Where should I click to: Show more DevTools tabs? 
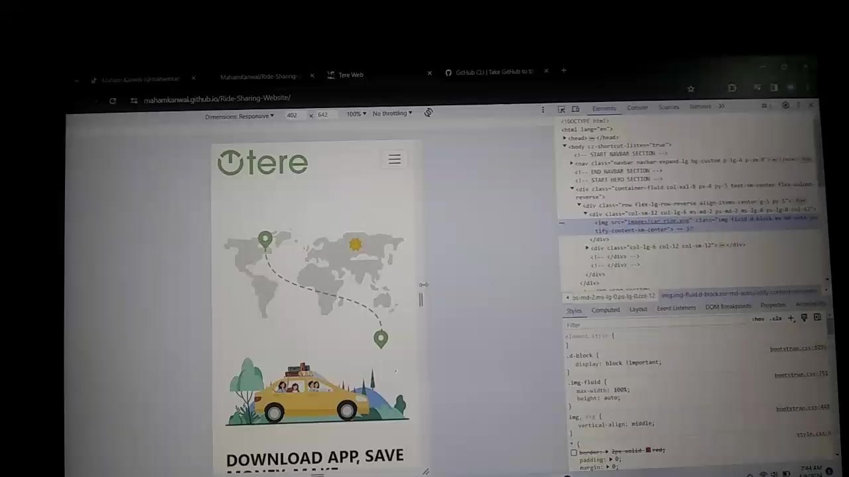tap(722, 106)
